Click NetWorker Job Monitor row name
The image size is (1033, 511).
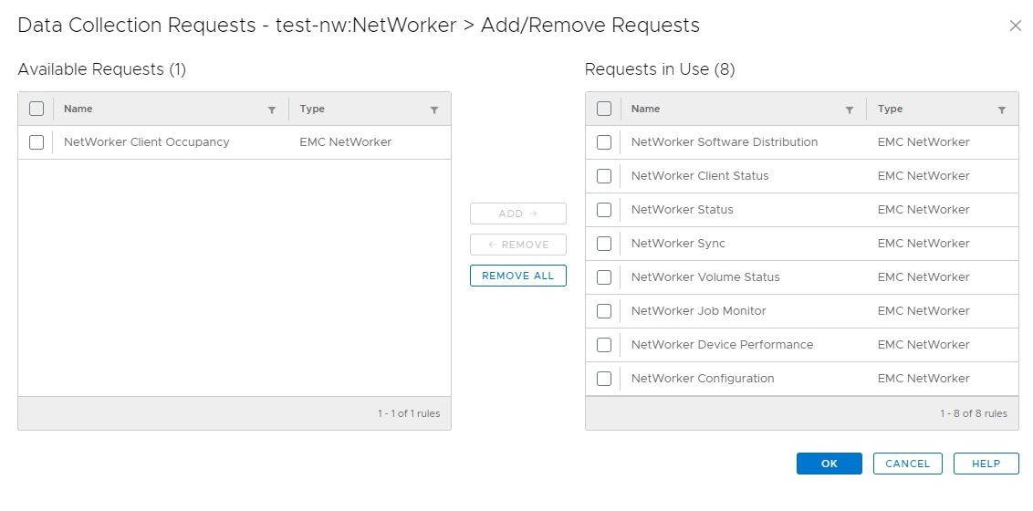698,311
